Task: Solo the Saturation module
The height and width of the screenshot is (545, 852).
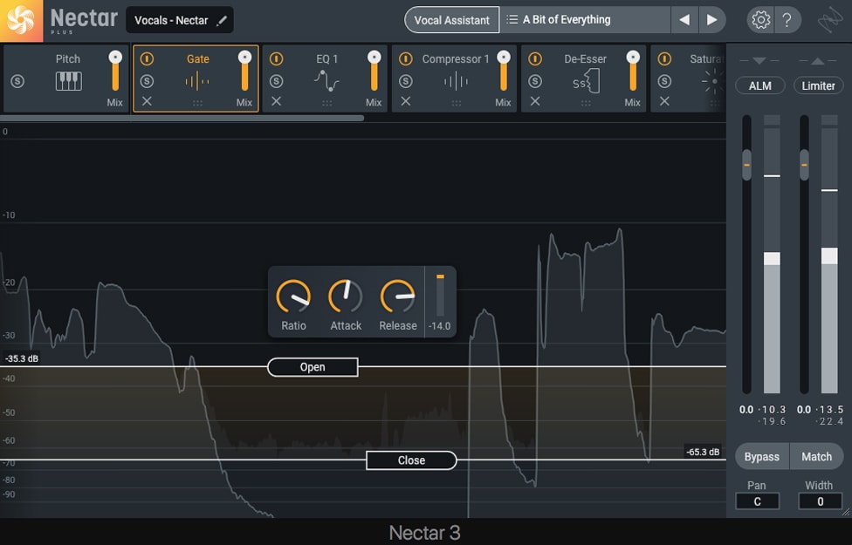Action: pyautogui.click(x=664, y=81)
